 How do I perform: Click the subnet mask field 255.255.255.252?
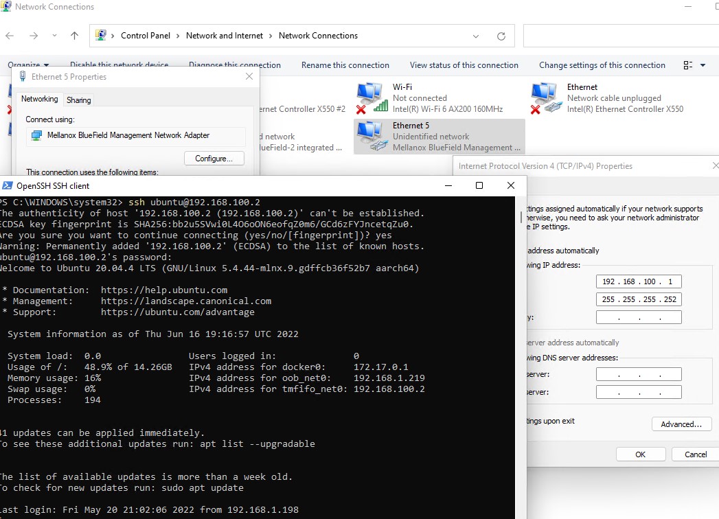639,299
